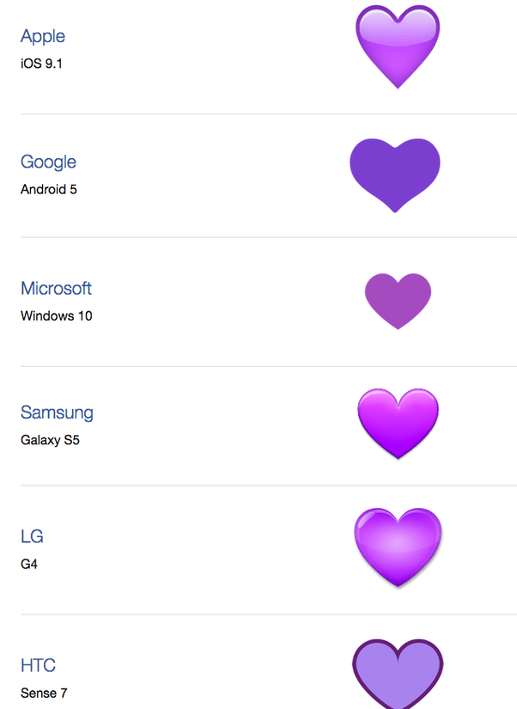
Task: Open the Samsung Galaxy S5 heart emoji
Action: (x=398, y=424)
